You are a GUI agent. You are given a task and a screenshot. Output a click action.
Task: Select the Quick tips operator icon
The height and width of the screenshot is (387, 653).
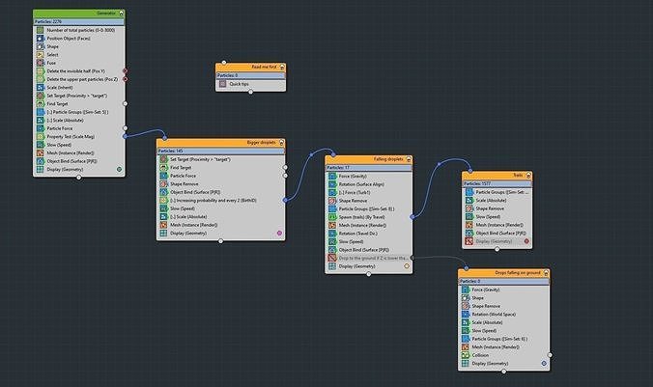click(223, 84)
